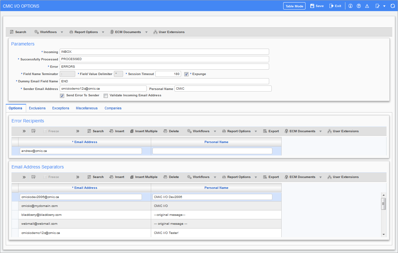Click ECM Documents in Email Address Separators toolbar
This screenshot has width=398, height=253.
tap(299, 177)
